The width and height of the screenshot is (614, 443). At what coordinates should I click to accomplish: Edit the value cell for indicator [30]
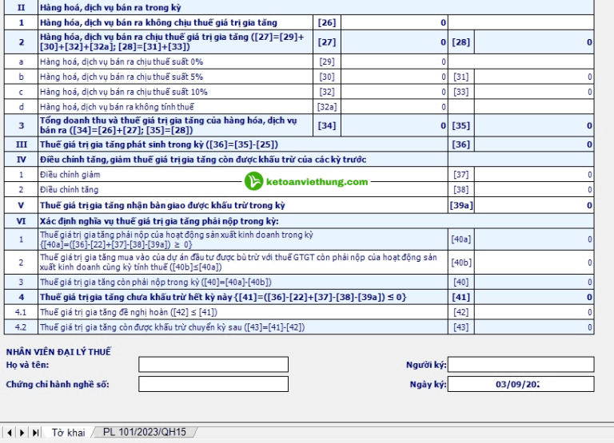[x=395, y=77]
